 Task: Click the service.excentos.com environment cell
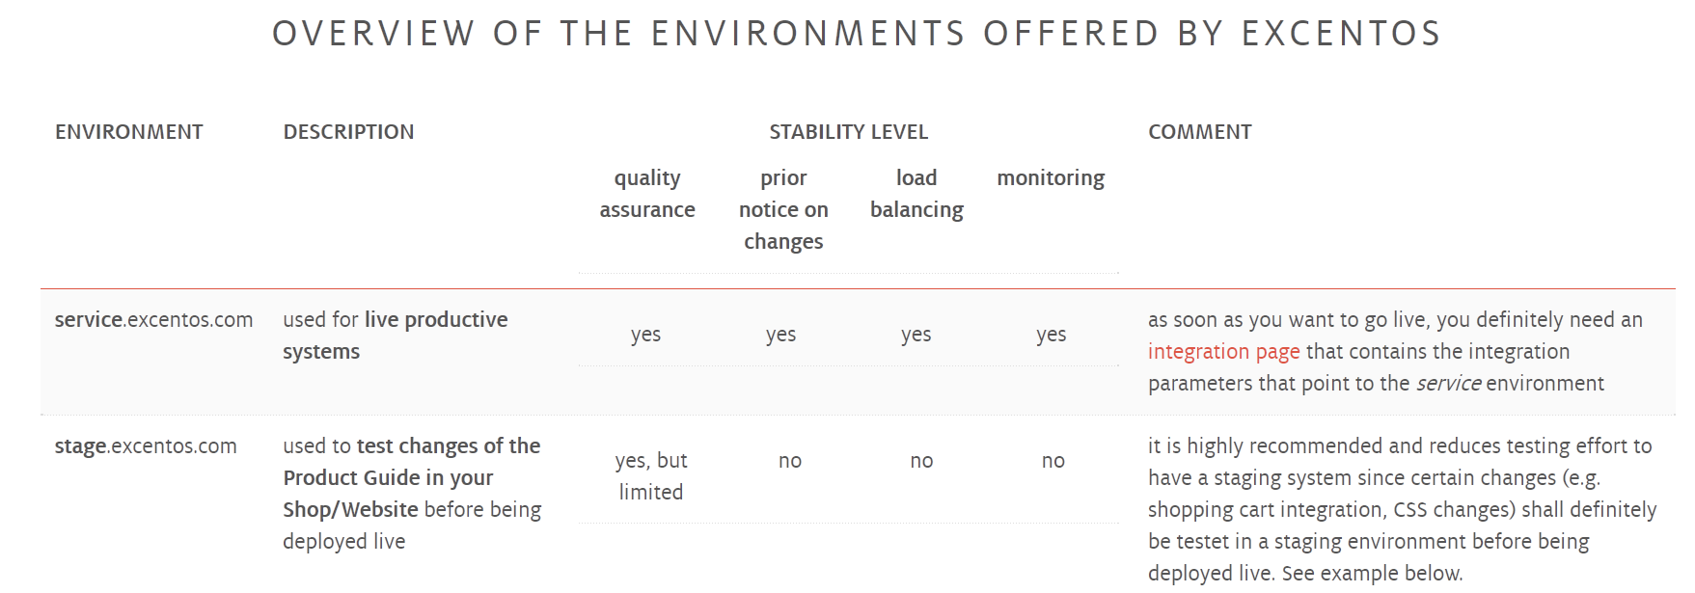pos(153,320)
